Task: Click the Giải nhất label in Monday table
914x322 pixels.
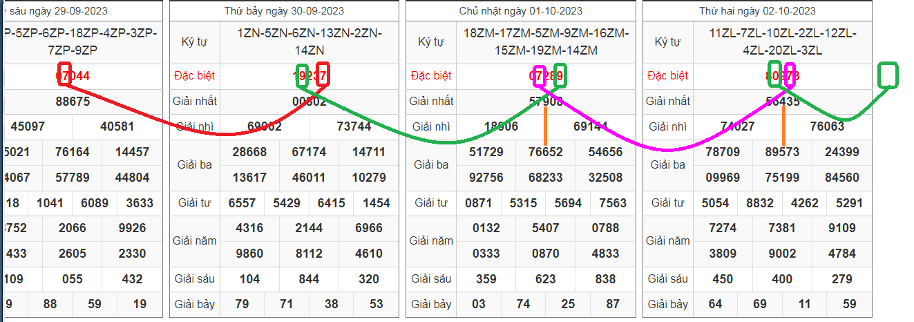Action: pos(668,101)
